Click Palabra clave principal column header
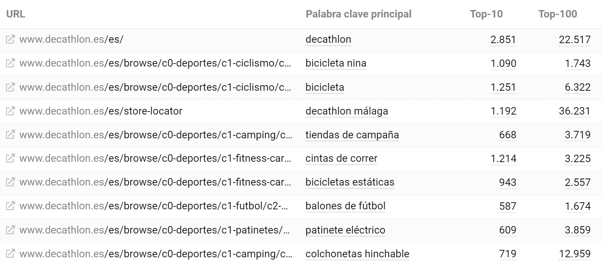602x264 pixels. pyautogui.click(x=358, y=14)
